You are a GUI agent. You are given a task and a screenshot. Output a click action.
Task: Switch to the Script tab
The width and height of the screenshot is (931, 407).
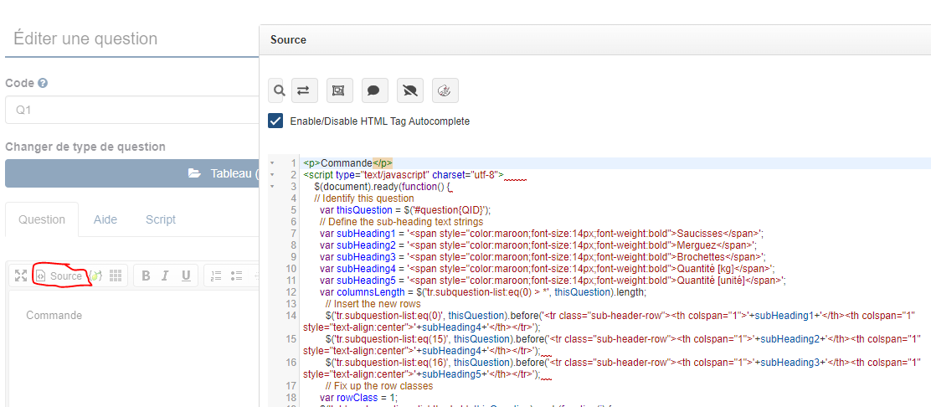point(161,219)
